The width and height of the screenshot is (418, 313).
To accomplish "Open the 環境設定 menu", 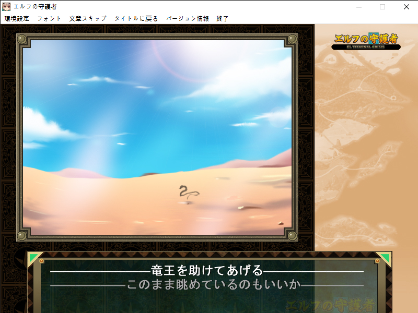I will (x=17, y=19).
